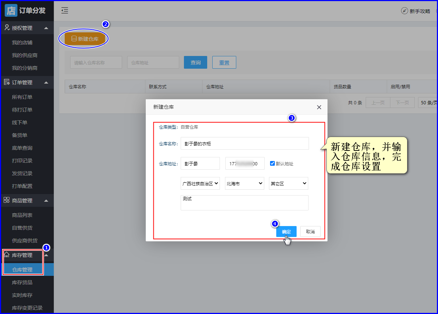The width and height of the screenshot is (438, 314).
Task: Collapse the 授权管理 section arrow
Action: pos(46,28)
